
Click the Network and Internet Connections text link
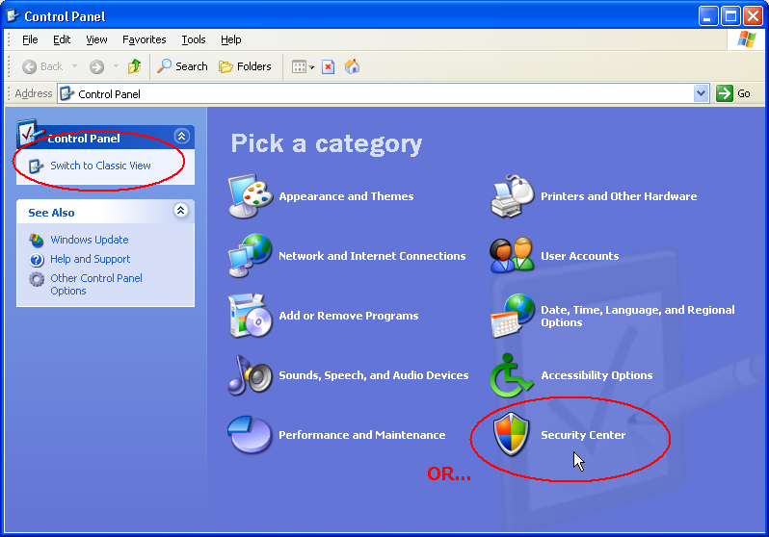372,256
